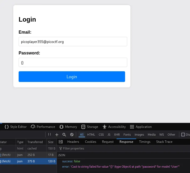Click the plus icon in network toolbar
The height and width of the screenshot is (173, 190).
(x=57, y=135)
